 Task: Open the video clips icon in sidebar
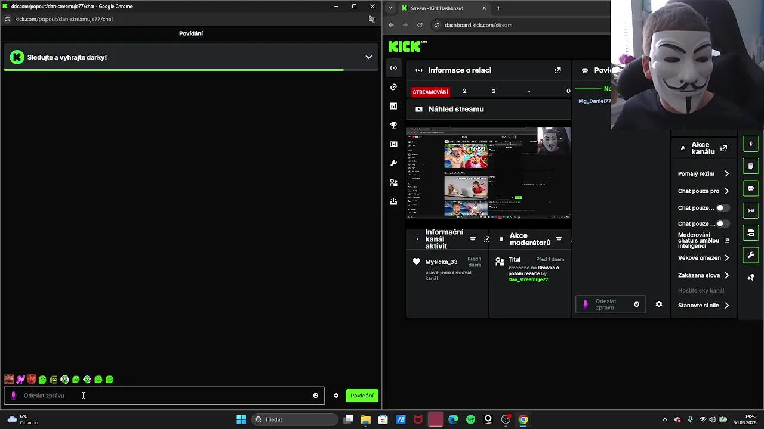click(x=393, y=144)
